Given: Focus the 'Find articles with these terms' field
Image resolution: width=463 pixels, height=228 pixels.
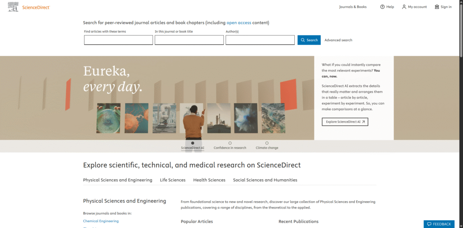Looking at the screenshot, I should point(118,40).
